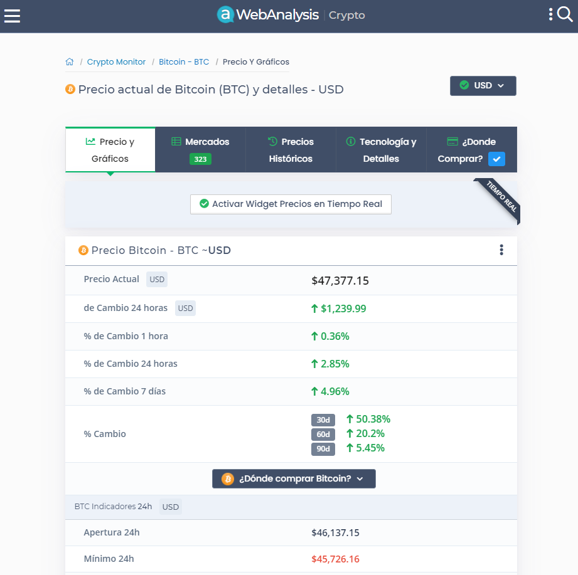Open the search magnifier icon
578x575 pixels.
[565, 14]
